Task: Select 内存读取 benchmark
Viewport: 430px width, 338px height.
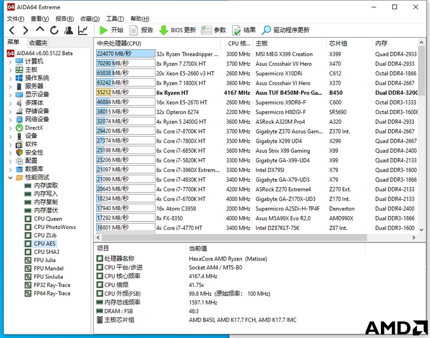Action: click(46, 186)
